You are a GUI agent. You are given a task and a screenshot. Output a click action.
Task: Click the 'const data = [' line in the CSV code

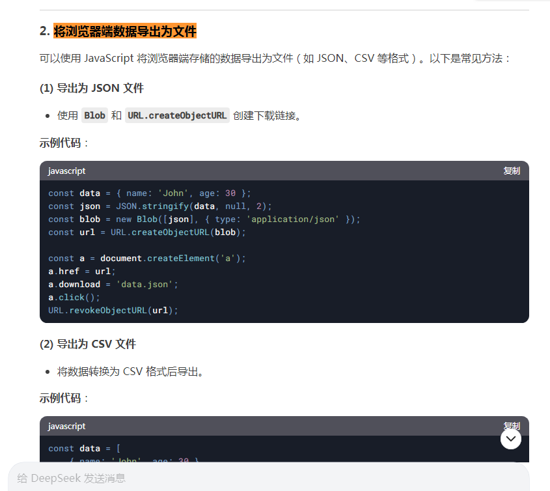pyautogui.click(x=85, y=448)
